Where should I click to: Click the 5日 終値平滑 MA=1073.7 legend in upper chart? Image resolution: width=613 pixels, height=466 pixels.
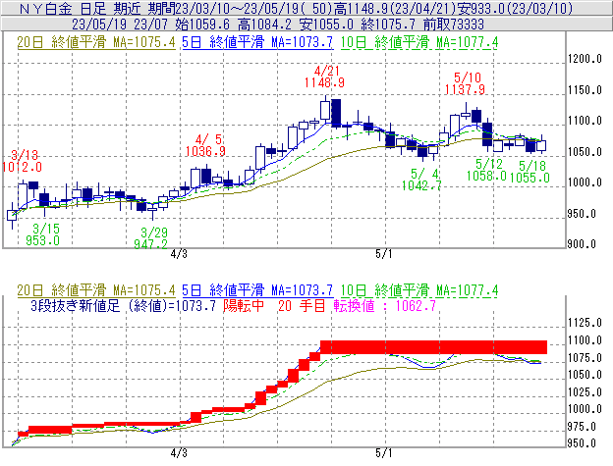[x=257, y=42]
